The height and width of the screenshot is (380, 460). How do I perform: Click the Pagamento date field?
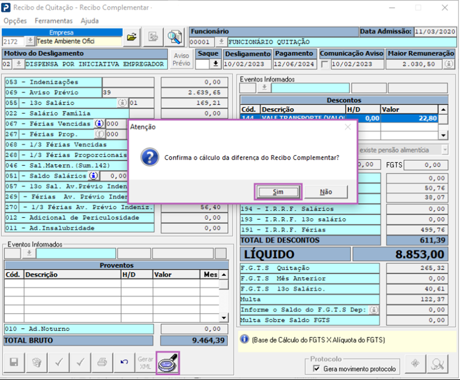pos(295,64)
